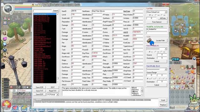Select BatchModify(List) greater-or-equal radio button
200x112 pixels.
(x=156, y=52)
